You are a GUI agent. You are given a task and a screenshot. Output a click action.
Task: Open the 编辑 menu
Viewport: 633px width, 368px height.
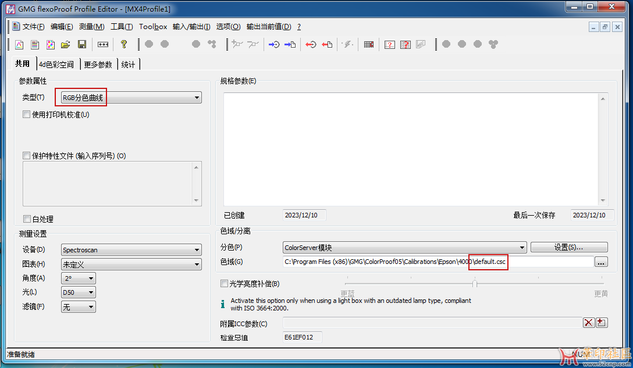point(62,27)
